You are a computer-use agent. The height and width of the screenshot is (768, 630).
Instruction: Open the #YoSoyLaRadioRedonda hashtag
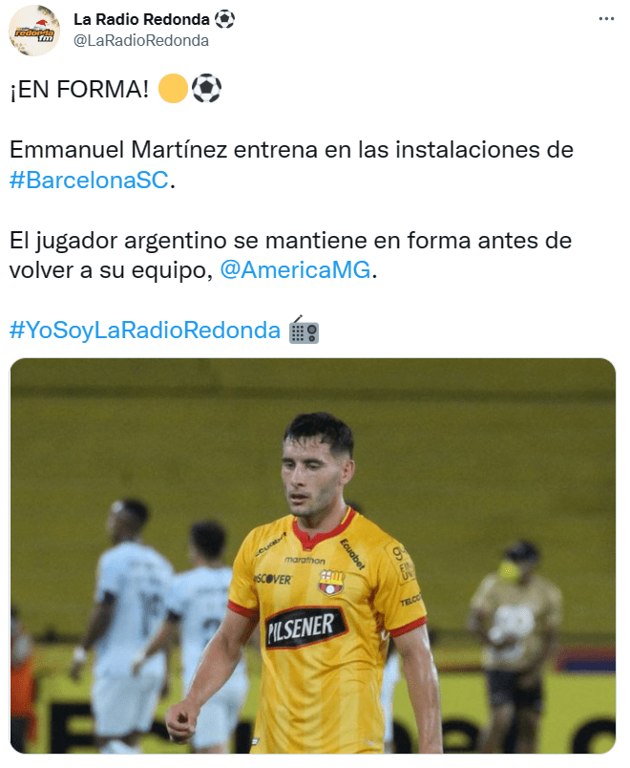tap(145, 331)
